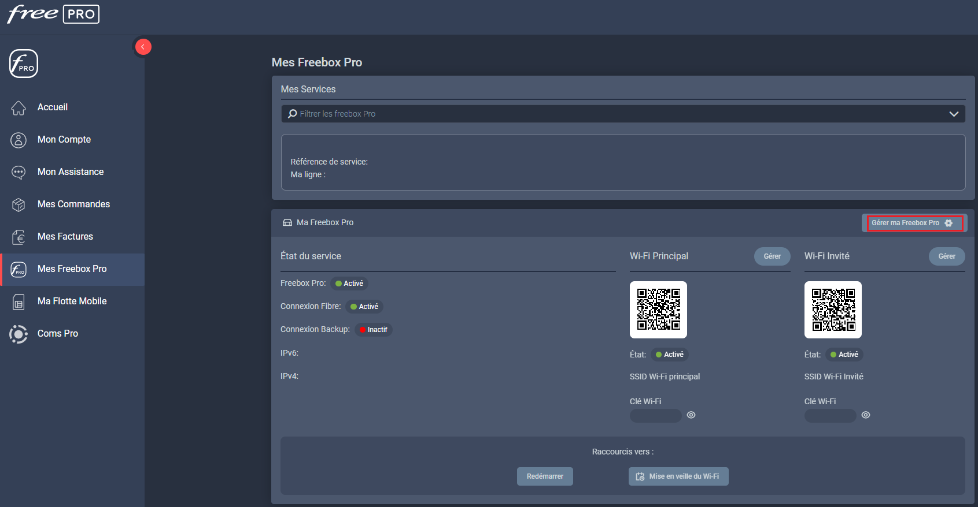Click the Ma ligne label
Viewport: 978px width, 507px height.
pos(308,174)
